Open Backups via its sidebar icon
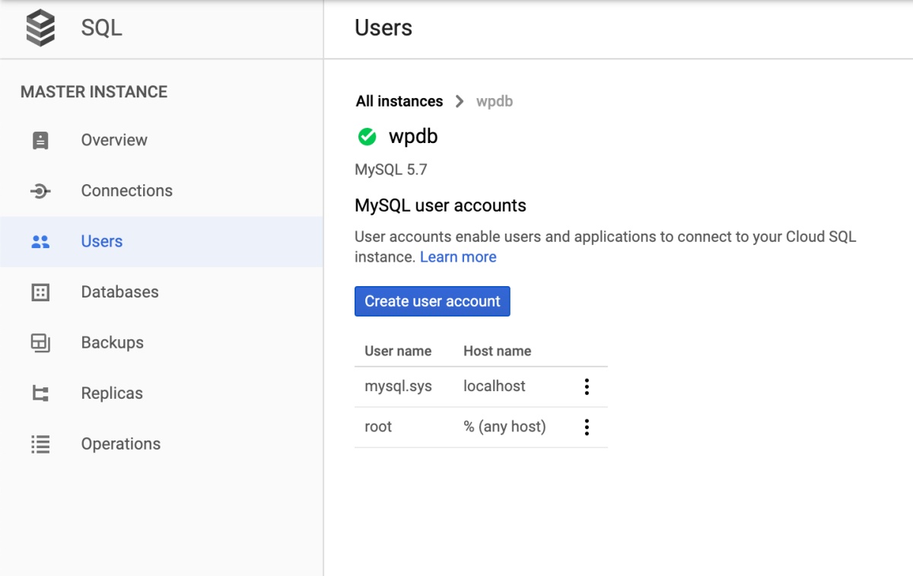The width and height of the screenshot is (913, 576). click(40, 342)
